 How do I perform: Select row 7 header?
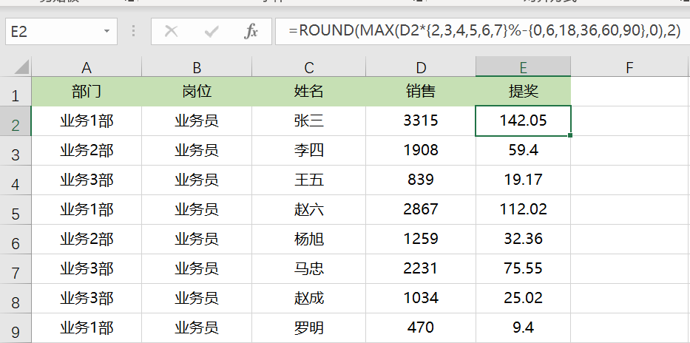pos(16,268)
